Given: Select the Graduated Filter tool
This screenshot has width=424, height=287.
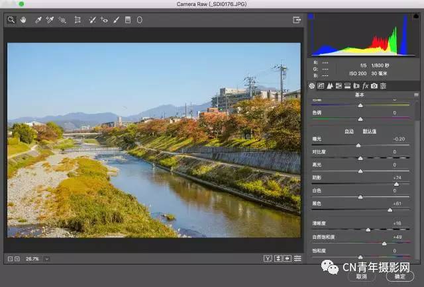Looking at the screenshot, I should (x=128, y=20).
